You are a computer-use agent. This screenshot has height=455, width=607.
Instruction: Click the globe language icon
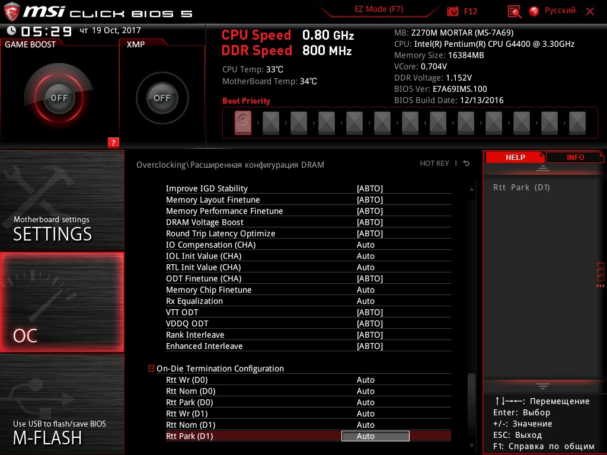(x=534, y=11)
